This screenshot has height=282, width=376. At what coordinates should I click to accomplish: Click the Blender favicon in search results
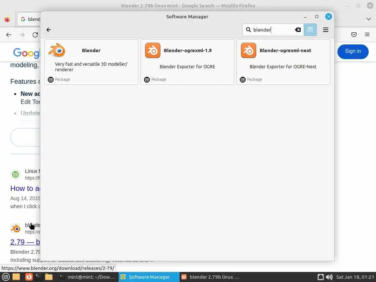[x=15, y=228]
